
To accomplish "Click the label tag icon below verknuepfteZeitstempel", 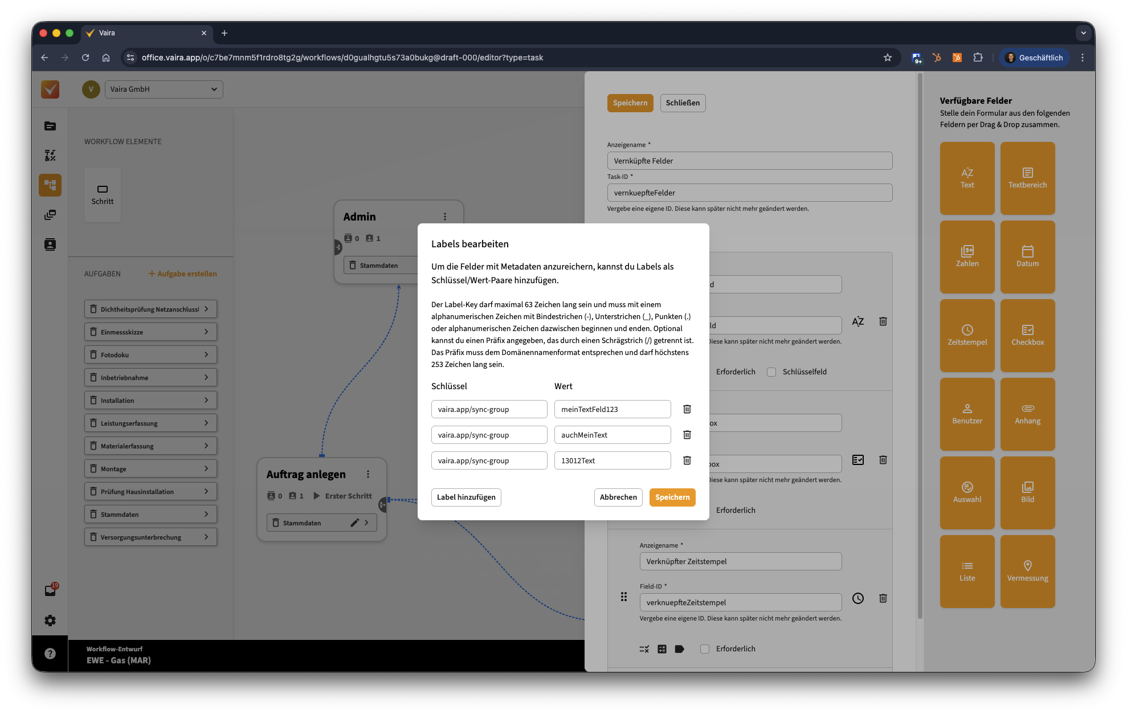I will point(679,649).
